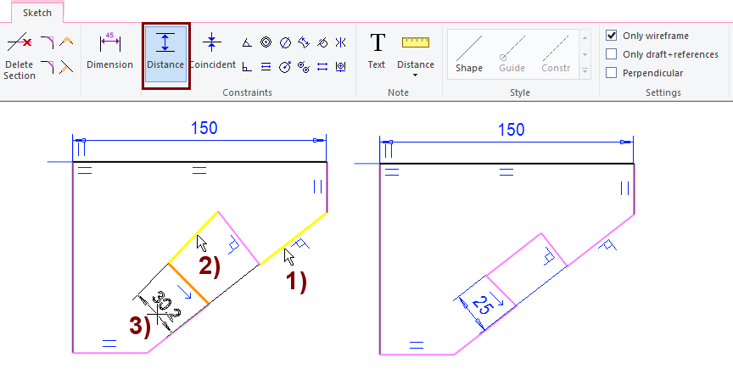Viewport: 733px width, 380px height.
Task: Check the Perpendicular setting
Action: point(611,73)
